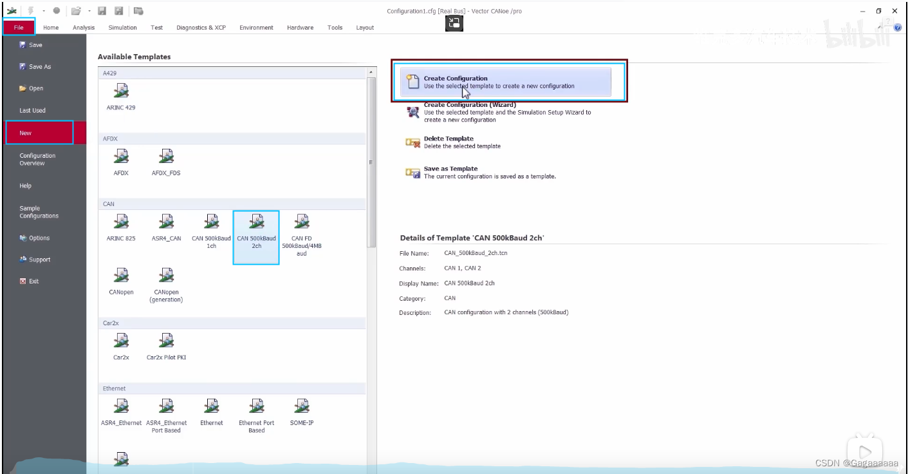This screenshot has width=908, height=474.
Task: Open the Diagnostics & XCP tab
Action: tap(201, 28)
